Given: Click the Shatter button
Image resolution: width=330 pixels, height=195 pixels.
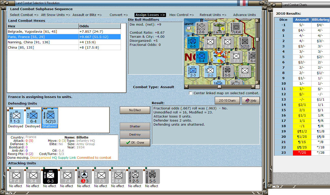Looking at the screenshot, I should [135, 126].
